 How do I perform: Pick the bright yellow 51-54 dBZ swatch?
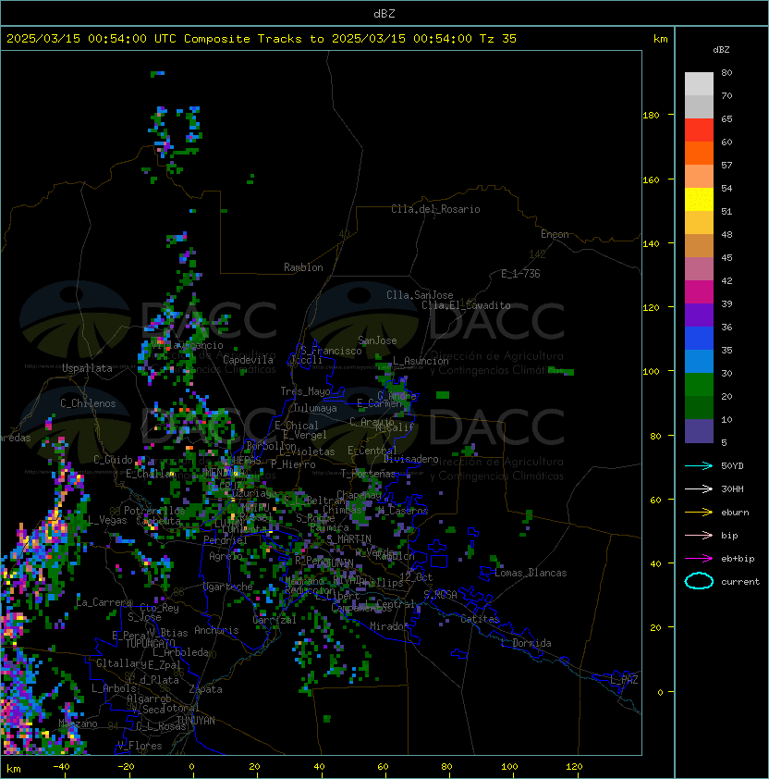coord(699,200)
